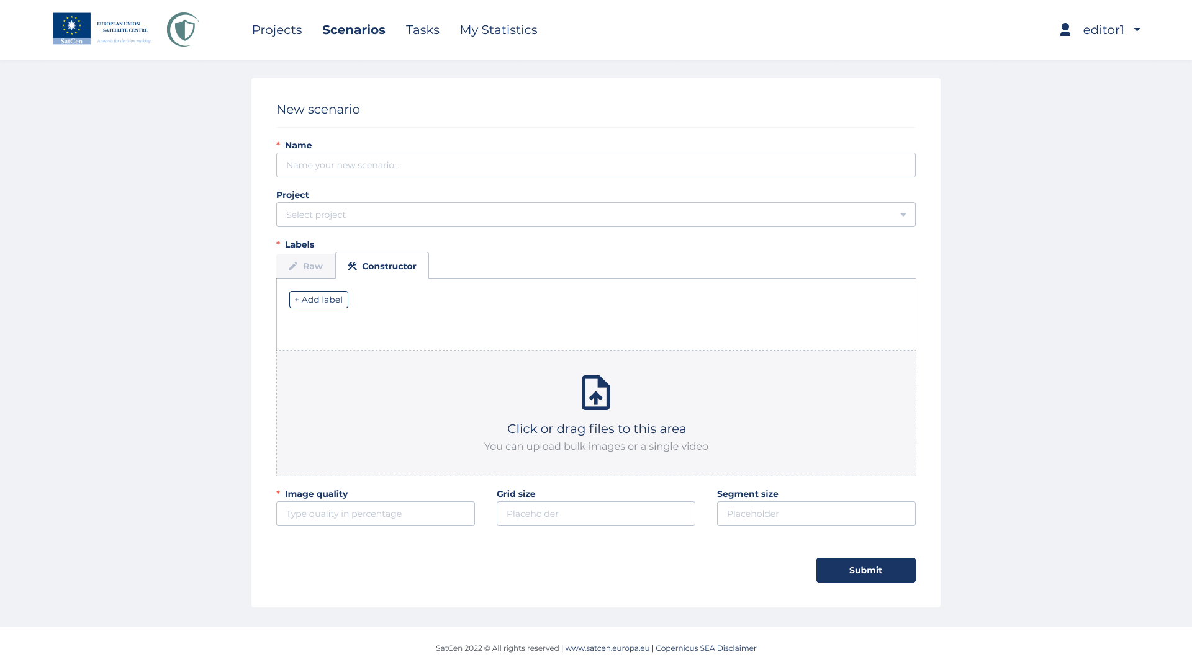This screenshot has height=670, width=1192.
Task: Open My Statistics page
Action: (x=498, y=30)
